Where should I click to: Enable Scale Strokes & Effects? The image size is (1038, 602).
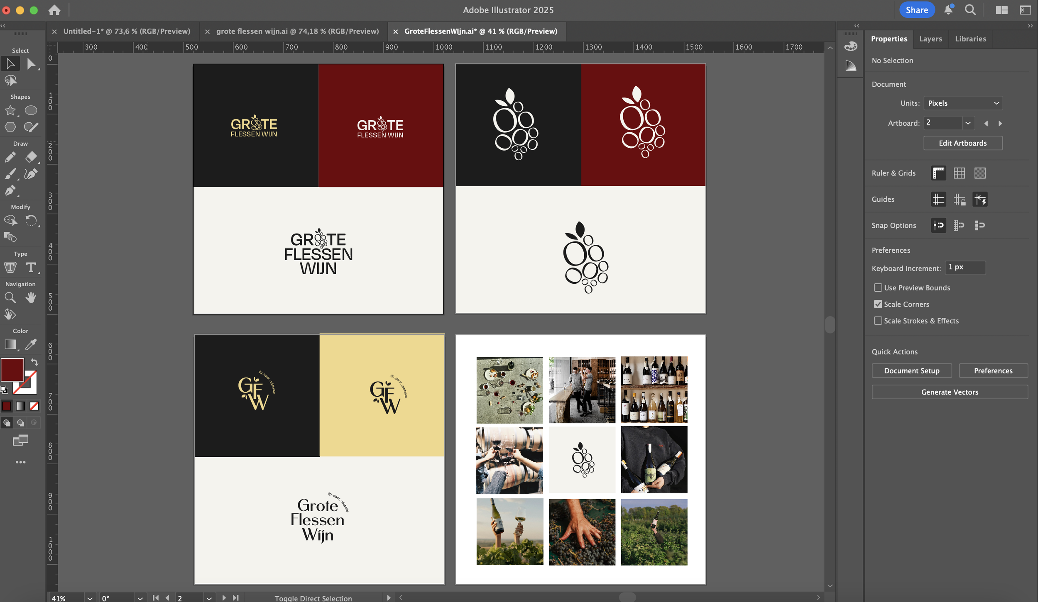878,321
